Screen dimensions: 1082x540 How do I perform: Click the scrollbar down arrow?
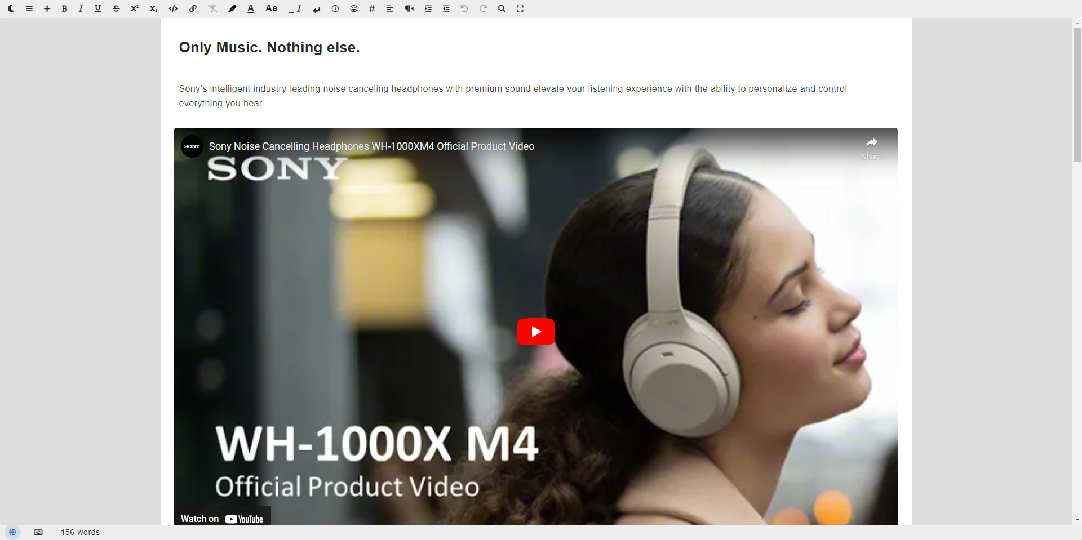point(1077,520)
